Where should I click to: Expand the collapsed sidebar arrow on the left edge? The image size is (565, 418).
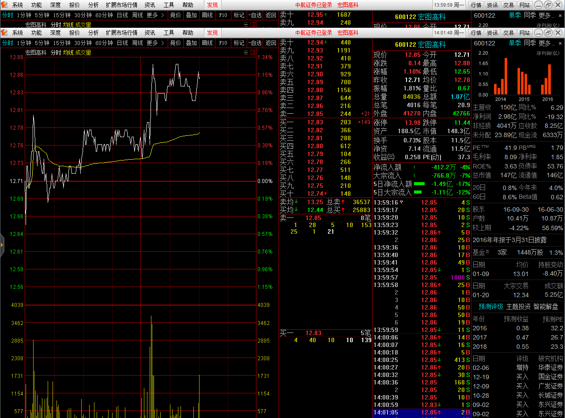pyautogui.click(x=2, y=244)
